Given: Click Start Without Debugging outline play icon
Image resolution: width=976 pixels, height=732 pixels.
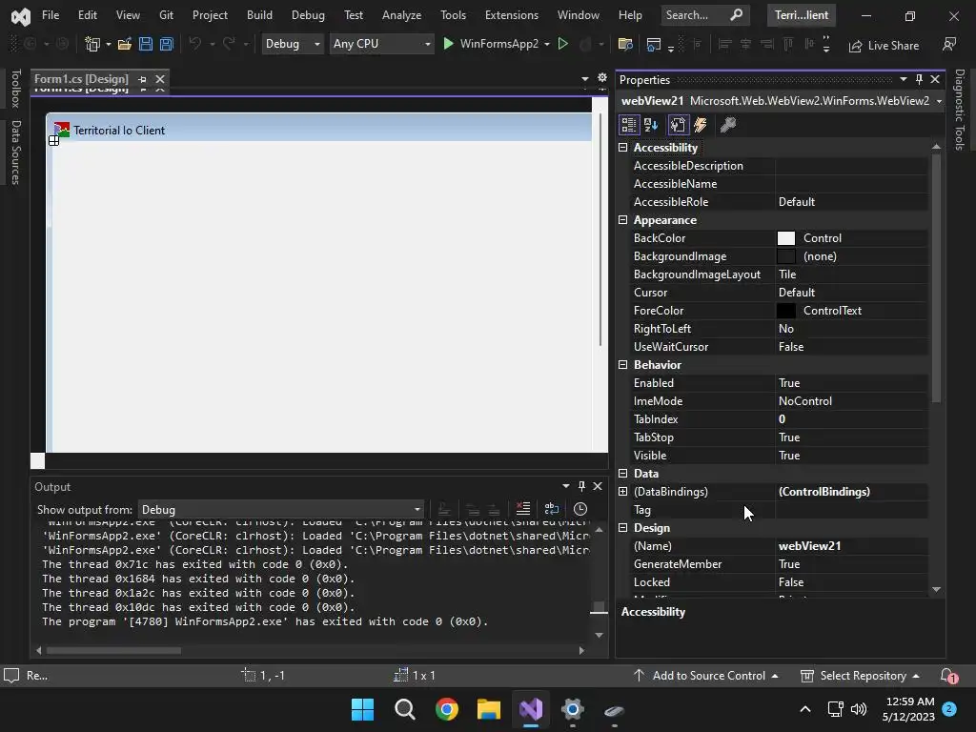Looking at the screenshot, I should 562,44.
